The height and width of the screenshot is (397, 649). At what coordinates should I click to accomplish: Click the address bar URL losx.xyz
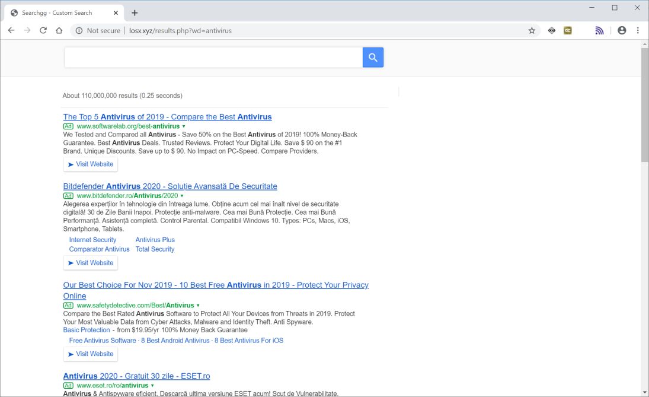[x=180, y=31]
